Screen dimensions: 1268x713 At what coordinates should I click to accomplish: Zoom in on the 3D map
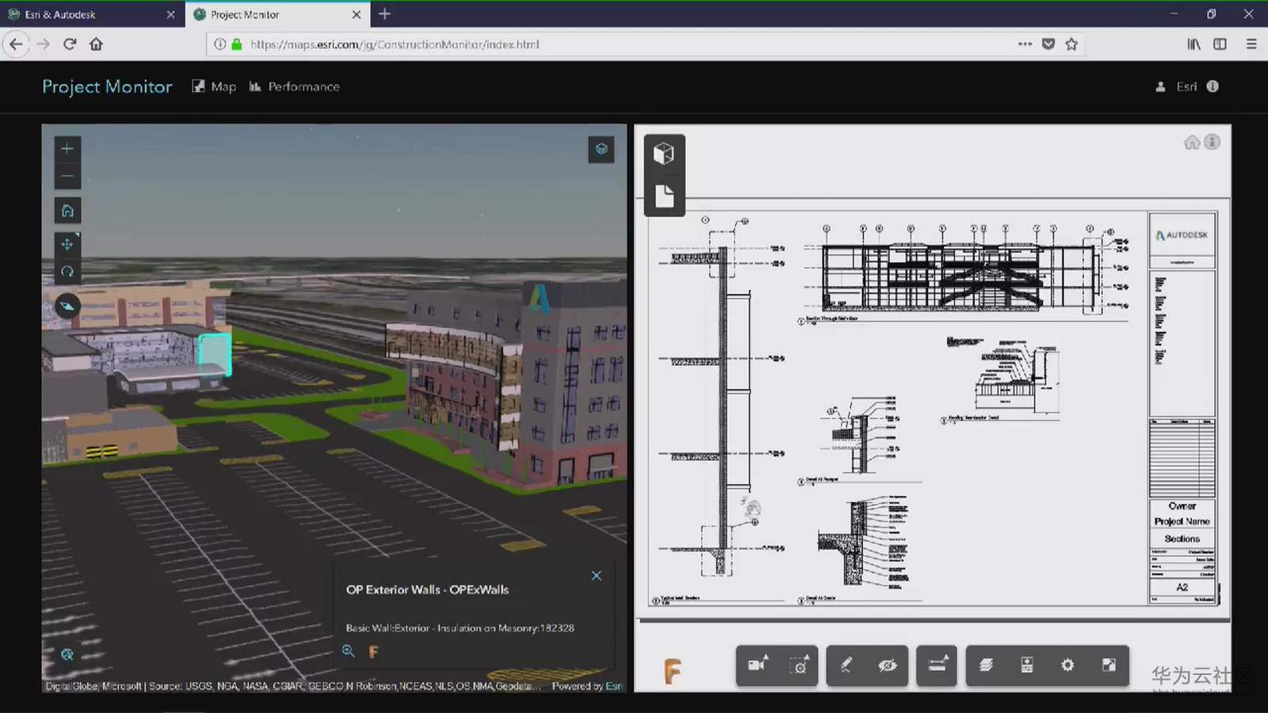point(67,148)
